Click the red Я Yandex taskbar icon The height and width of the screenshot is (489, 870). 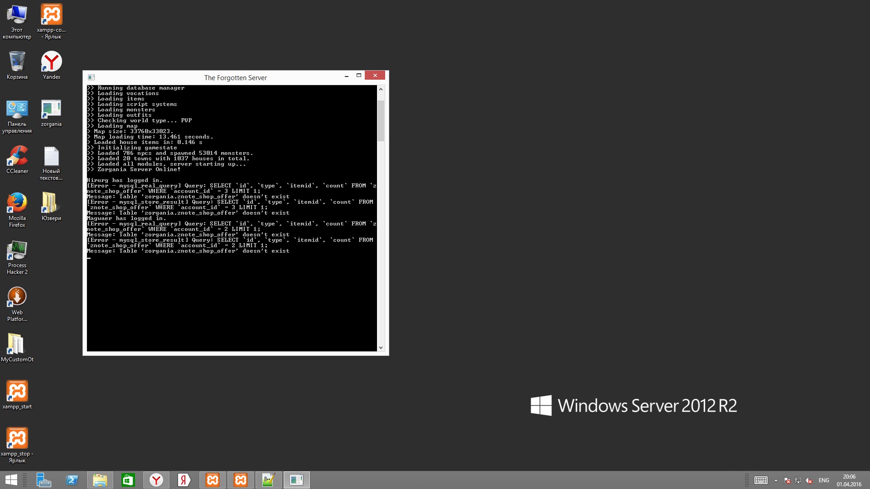(184, 480)
